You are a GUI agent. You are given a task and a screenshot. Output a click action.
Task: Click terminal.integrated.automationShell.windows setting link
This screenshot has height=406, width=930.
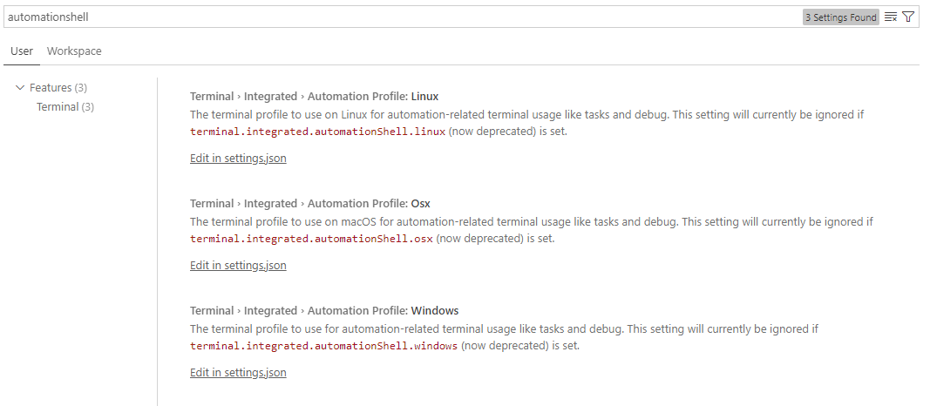point(324,346)
